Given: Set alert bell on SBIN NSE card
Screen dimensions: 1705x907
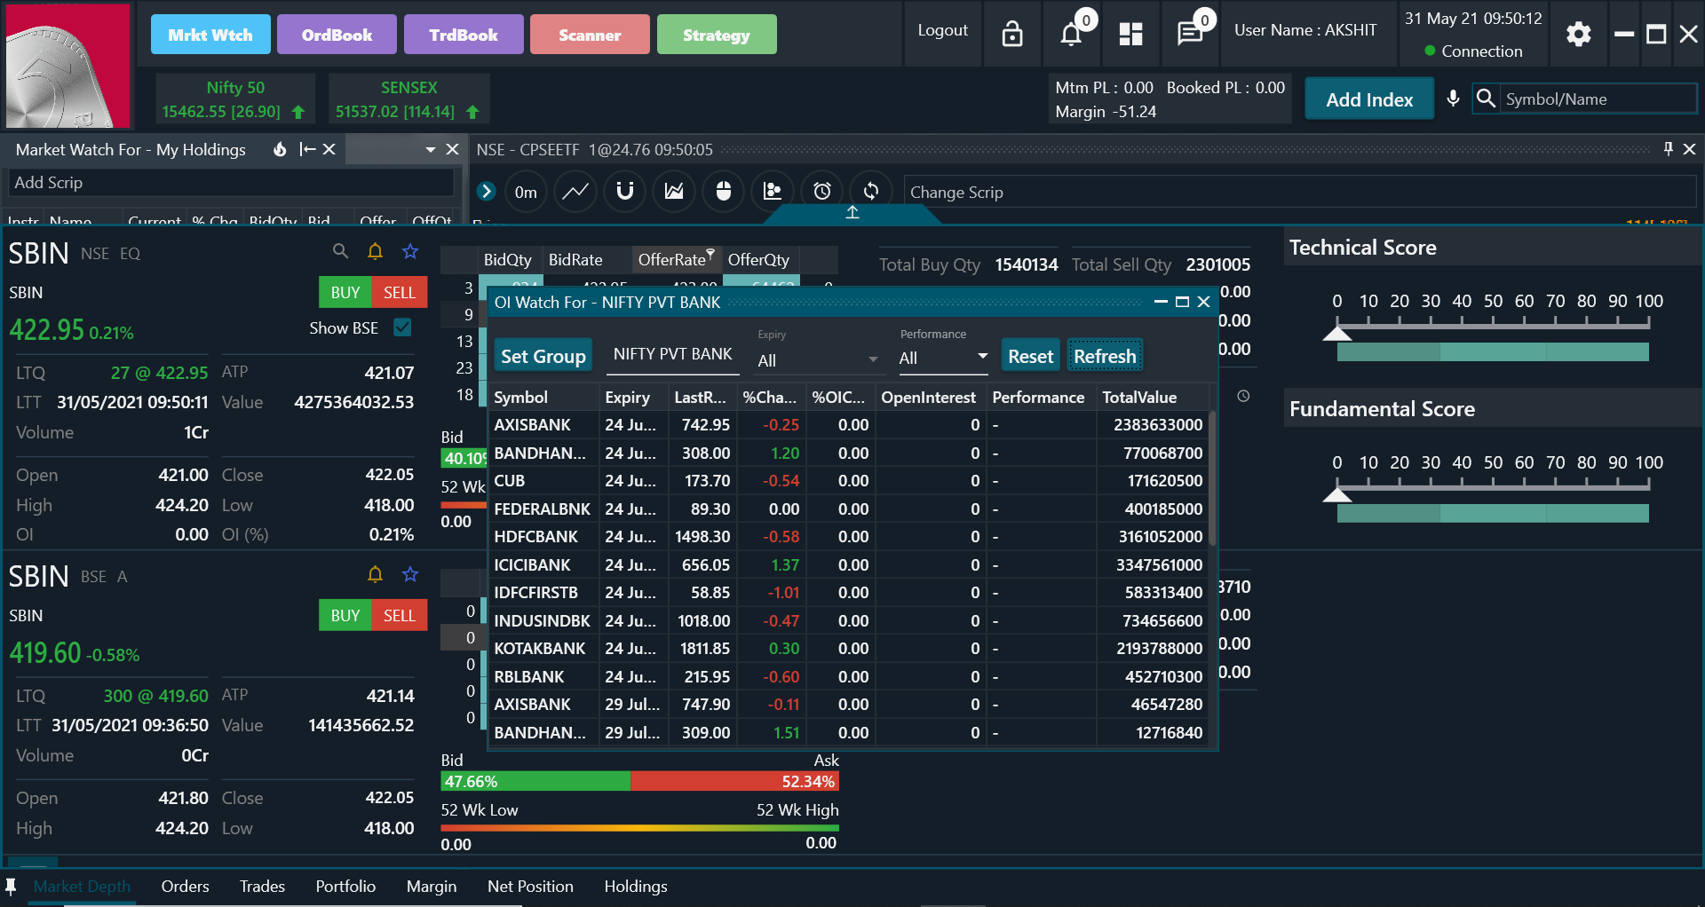Looking at the screenshot, I should tap(375, 251).
